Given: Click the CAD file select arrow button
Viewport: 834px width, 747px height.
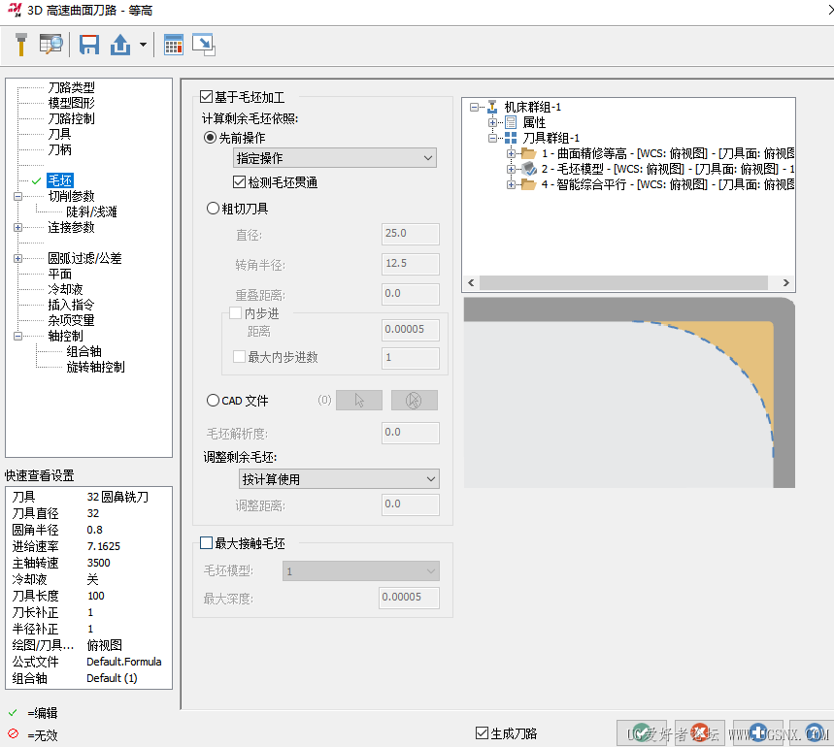Looking at the screenshot, I should pyautogui.click(x=359, y=400).
